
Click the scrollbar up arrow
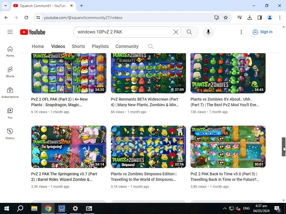point(283,27)
